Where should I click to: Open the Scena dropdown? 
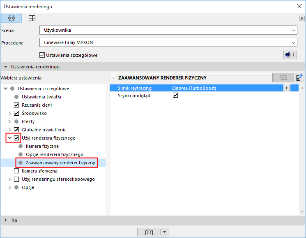[x=168, y=30]
